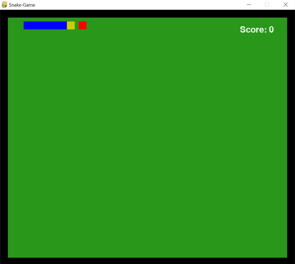This screenshot has height=264, width=295.
Task: Click the greyed-out maximize button
Action: [x=267, y=5]
